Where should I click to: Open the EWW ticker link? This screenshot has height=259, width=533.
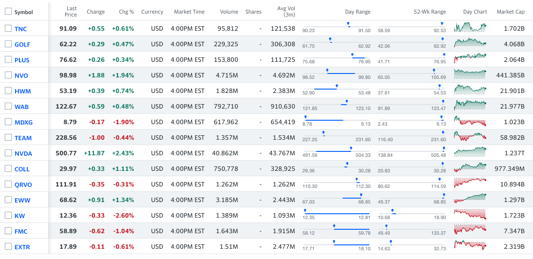click(x=22, y=201)
